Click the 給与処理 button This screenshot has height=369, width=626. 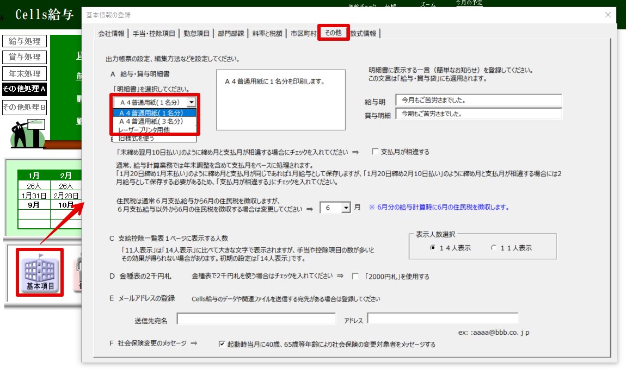tap(24, 41)
